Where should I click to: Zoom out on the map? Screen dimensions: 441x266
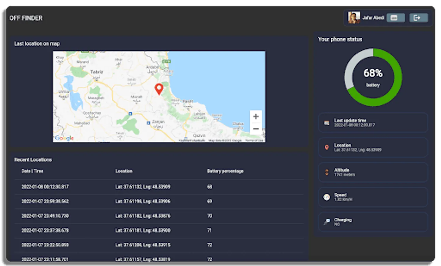256,129
